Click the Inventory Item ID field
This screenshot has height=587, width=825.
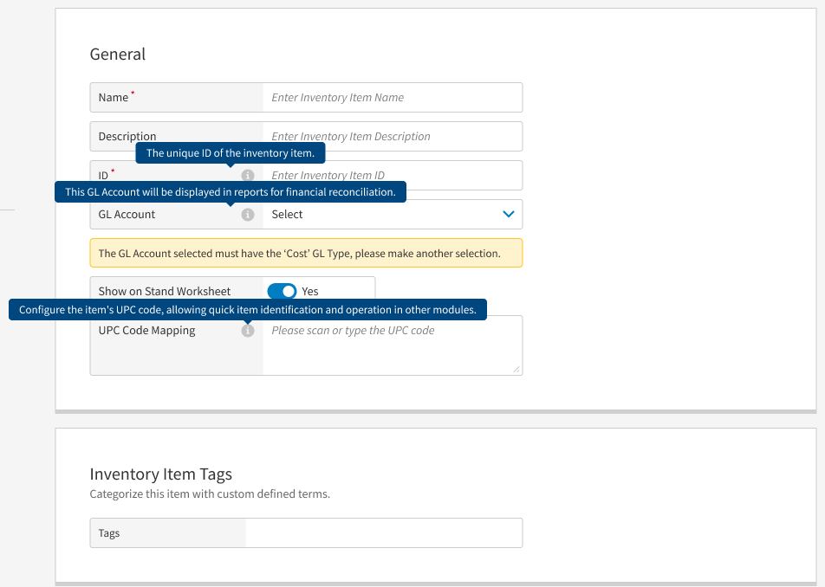tap(390, 175)
